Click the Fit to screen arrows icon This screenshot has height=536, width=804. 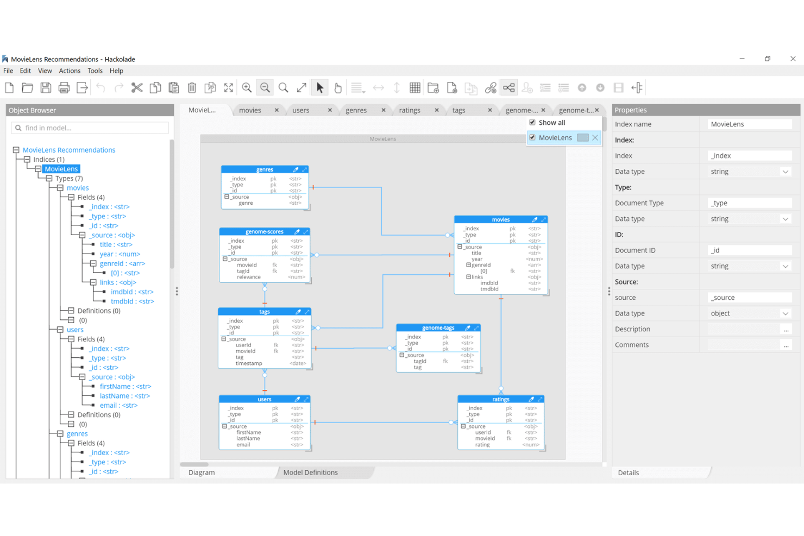tap(229, 87)
